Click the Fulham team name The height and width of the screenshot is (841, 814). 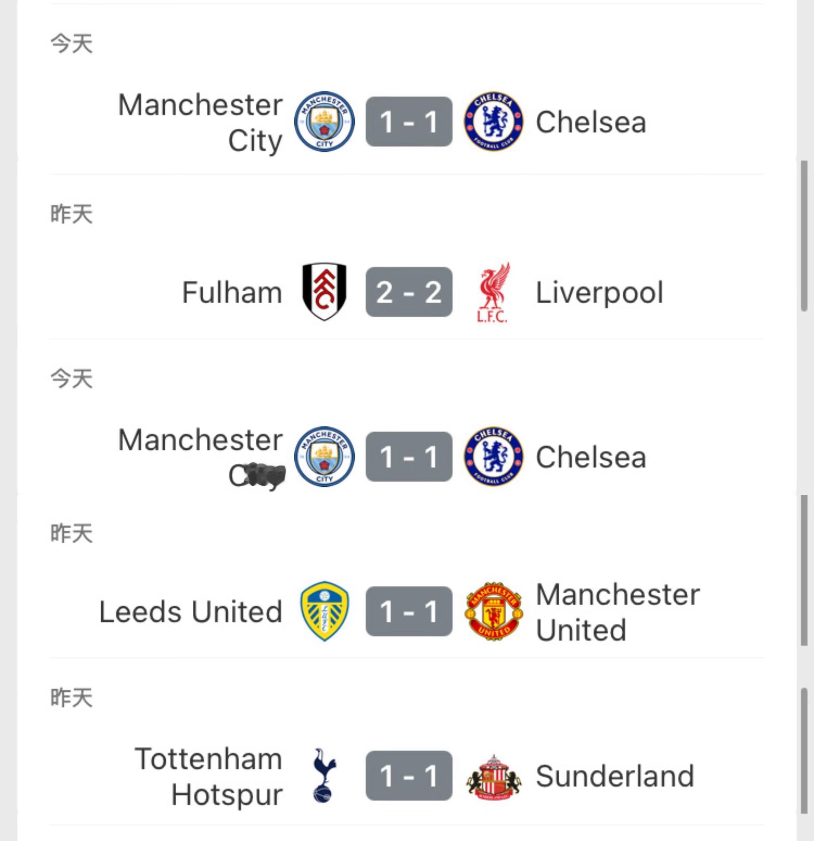pos(232,293)
